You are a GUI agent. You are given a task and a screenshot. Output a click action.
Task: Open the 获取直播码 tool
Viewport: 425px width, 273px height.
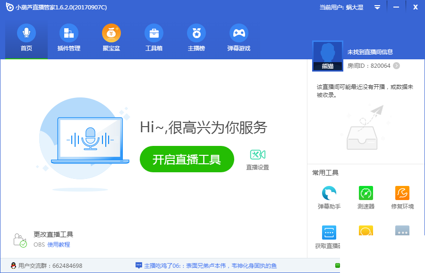click(328, 237)
